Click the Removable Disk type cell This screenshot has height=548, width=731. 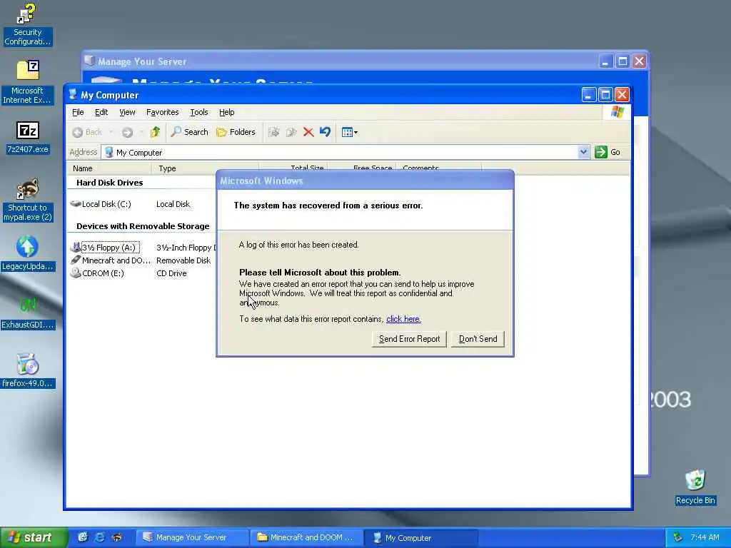click(183, 260)
